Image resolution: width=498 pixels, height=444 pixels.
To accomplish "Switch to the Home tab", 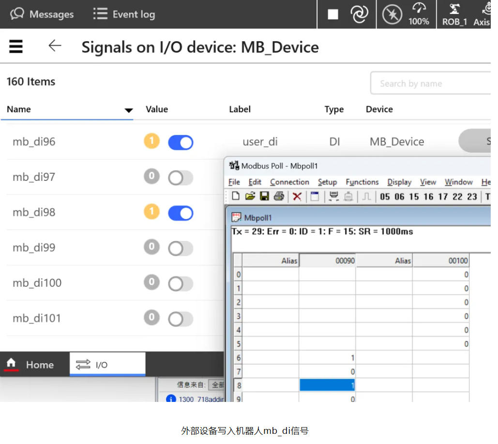I will (x=30, y=365).
